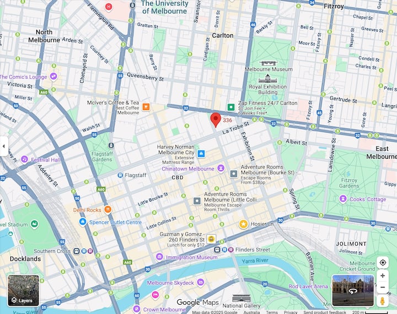This screenshot has height=314, width=397.
Task: Click the Zap Fitness 24/7 Carlton marker
Action: (x=231, y=107)
